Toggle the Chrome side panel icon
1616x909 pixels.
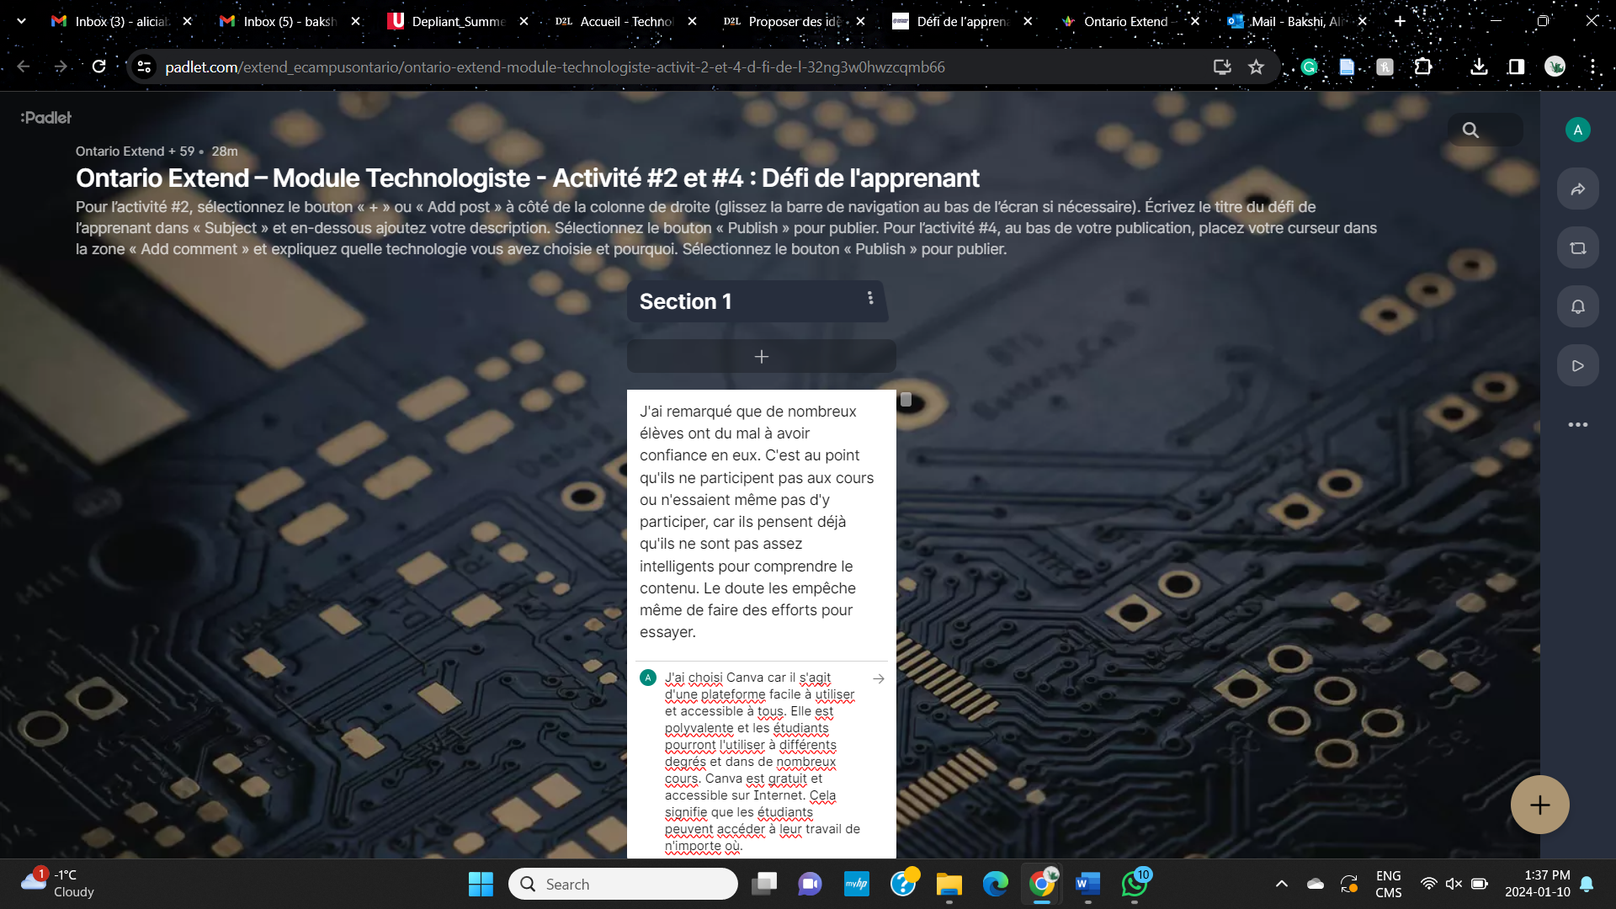[1516, 67]
